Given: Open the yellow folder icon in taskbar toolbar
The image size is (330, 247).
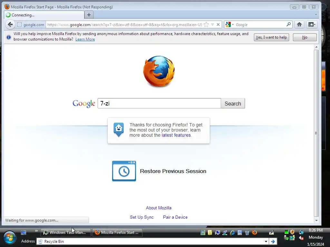Looking at the screenshot, I should (210, 232).
